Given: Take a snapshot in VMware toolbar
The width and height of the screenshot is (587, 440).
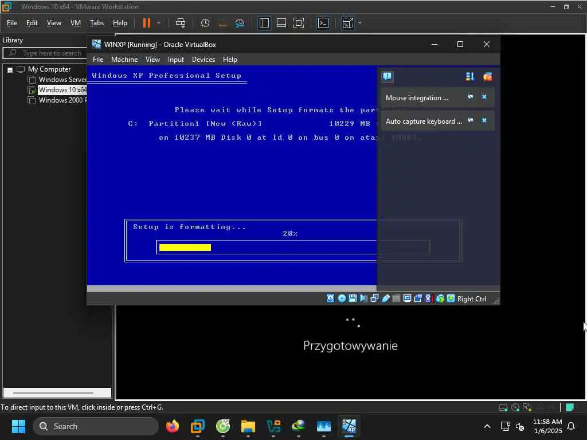Looking at the screenshot, I should [x=205, y=23].
